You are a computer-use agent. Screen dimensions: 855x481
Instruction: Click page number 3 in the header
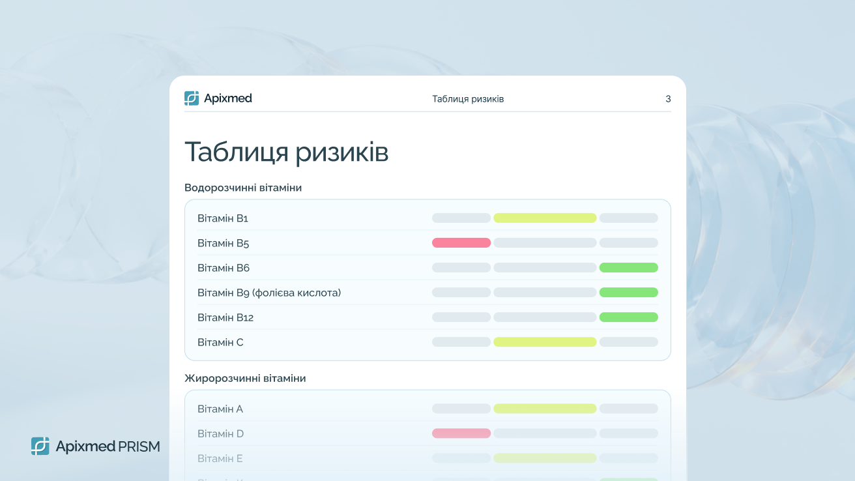(668, 99)
